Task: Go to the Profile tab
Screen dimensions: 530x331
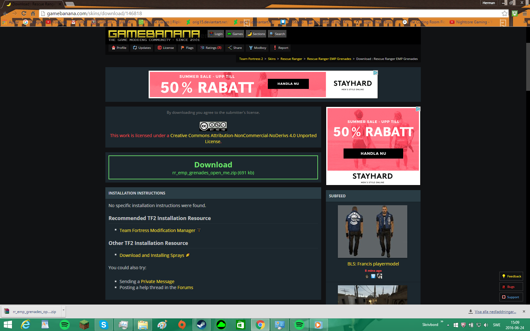Action: [x=119, y=48]
